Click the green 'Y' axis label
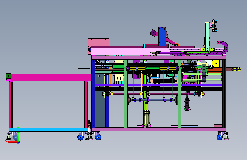Screen dimensions: 247x160 tap(18, 128)
